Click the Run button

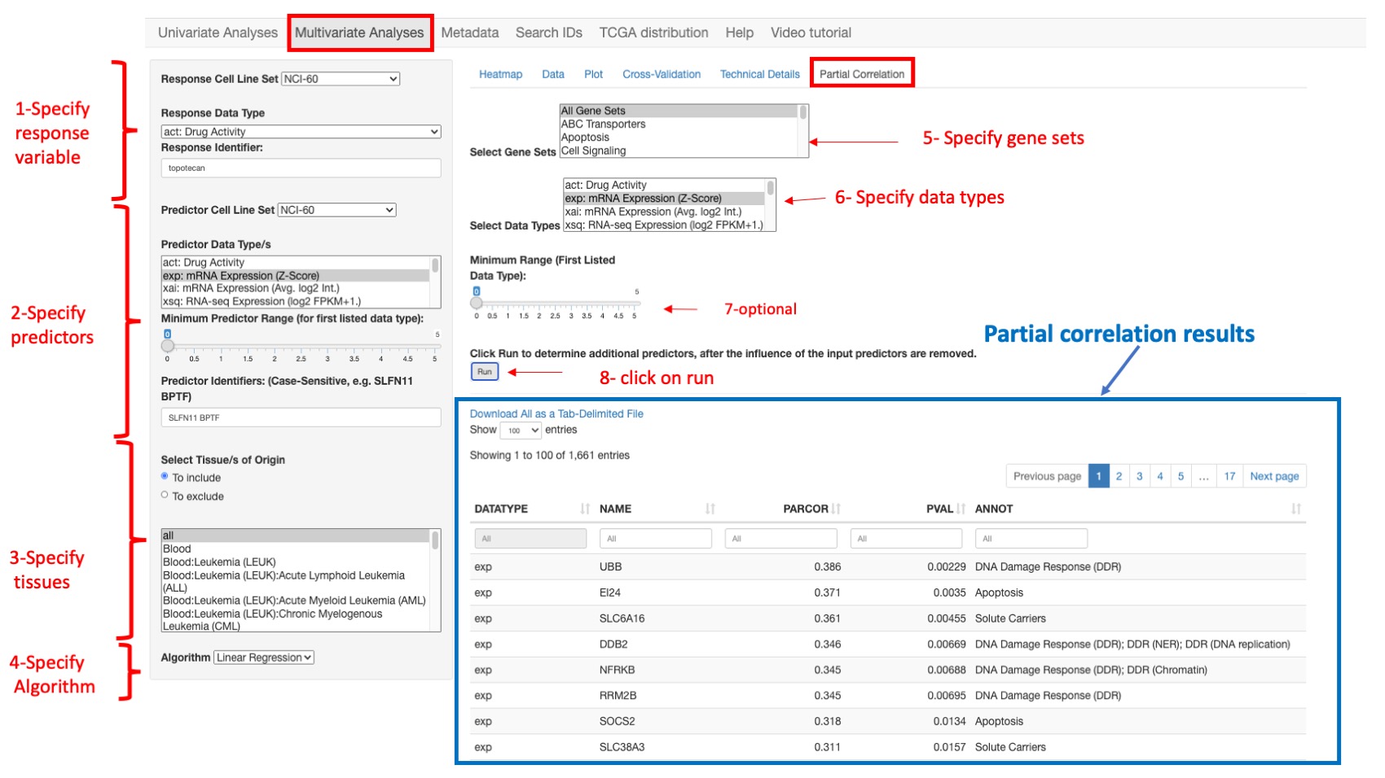click(484, 370)
